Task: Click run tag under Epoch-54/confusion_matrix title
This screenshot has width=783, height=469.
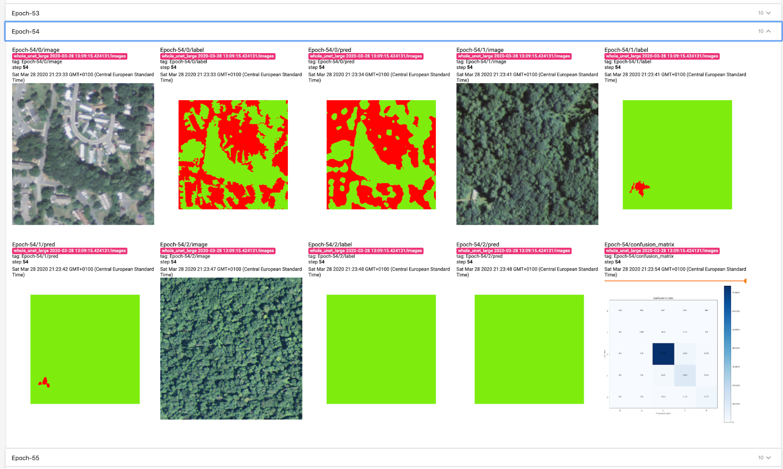Action: [x=662, y=251]
